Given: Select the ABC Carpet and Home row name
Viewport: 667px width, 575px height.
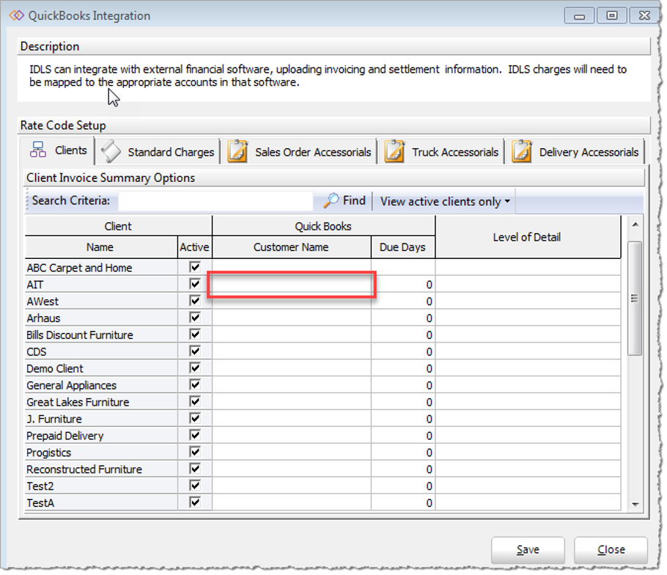Looking at the screenshot, I should pyautogui.click(x=80, y=268).
